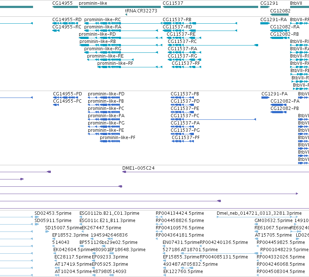This screenshot has height=277, width=309.
Task: Click the tRNA:CR32273 feature label
Action: tap(141, 11)
